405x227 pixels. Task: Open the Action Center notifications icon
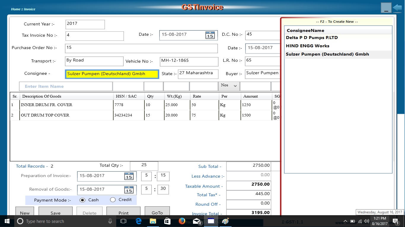coord(395,221)
